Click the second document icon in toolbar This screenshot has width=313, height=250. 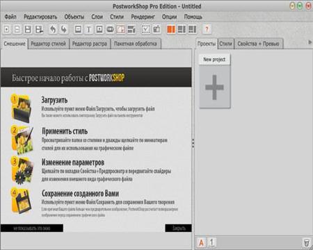17,29
